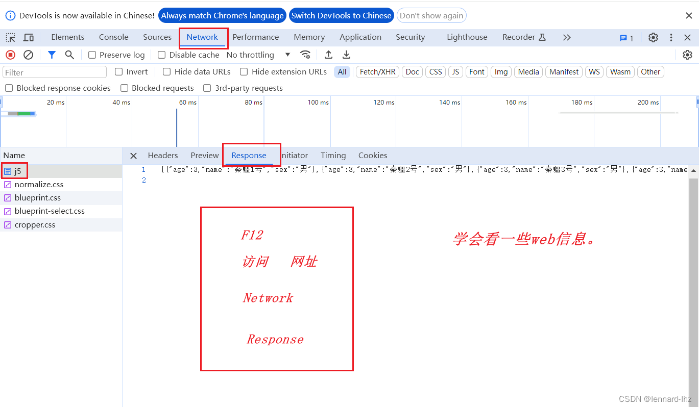Enable Preserve log checkbox
This screenshot has height=407, width=699.
(92, 55)
